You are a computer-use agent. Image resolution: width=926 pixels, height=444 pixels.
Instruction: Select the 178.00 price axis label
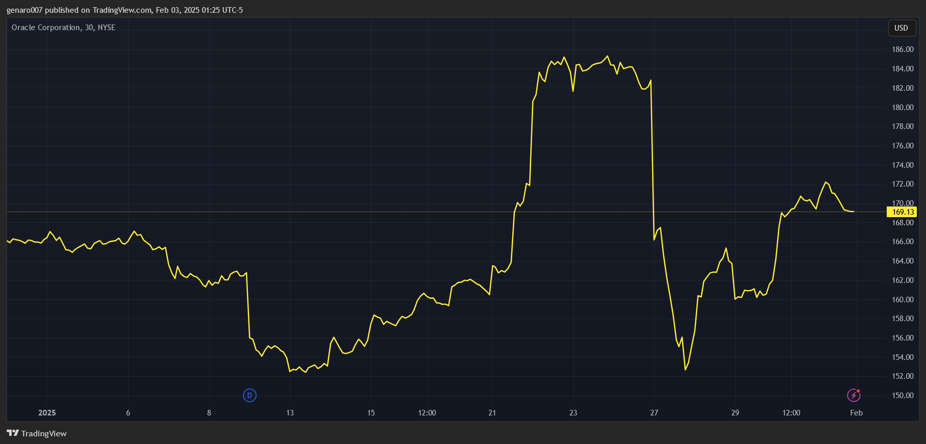(x=903, y=126)
